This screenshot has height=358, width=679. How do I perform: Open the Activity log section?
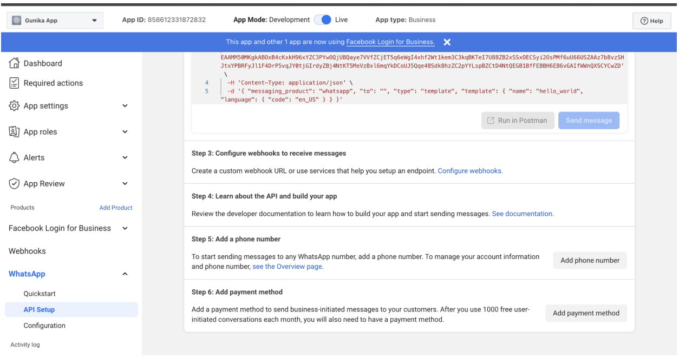click(x=25, y=344)
